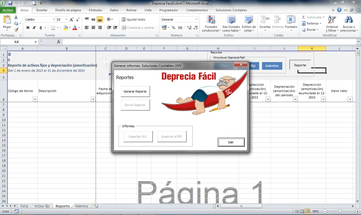Click the Cut scissors icon
The height and width of the screenshot is (215, 361).
[x=16, y=18]
